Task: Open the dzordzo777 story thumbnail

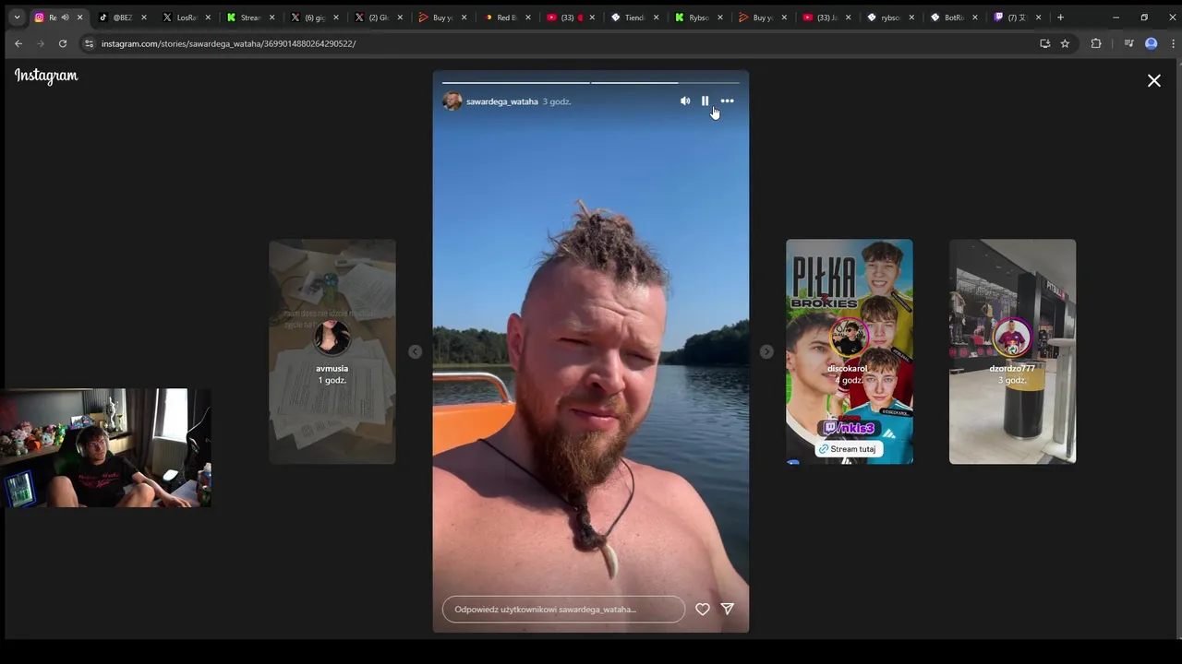Action: click(1012, 351)
